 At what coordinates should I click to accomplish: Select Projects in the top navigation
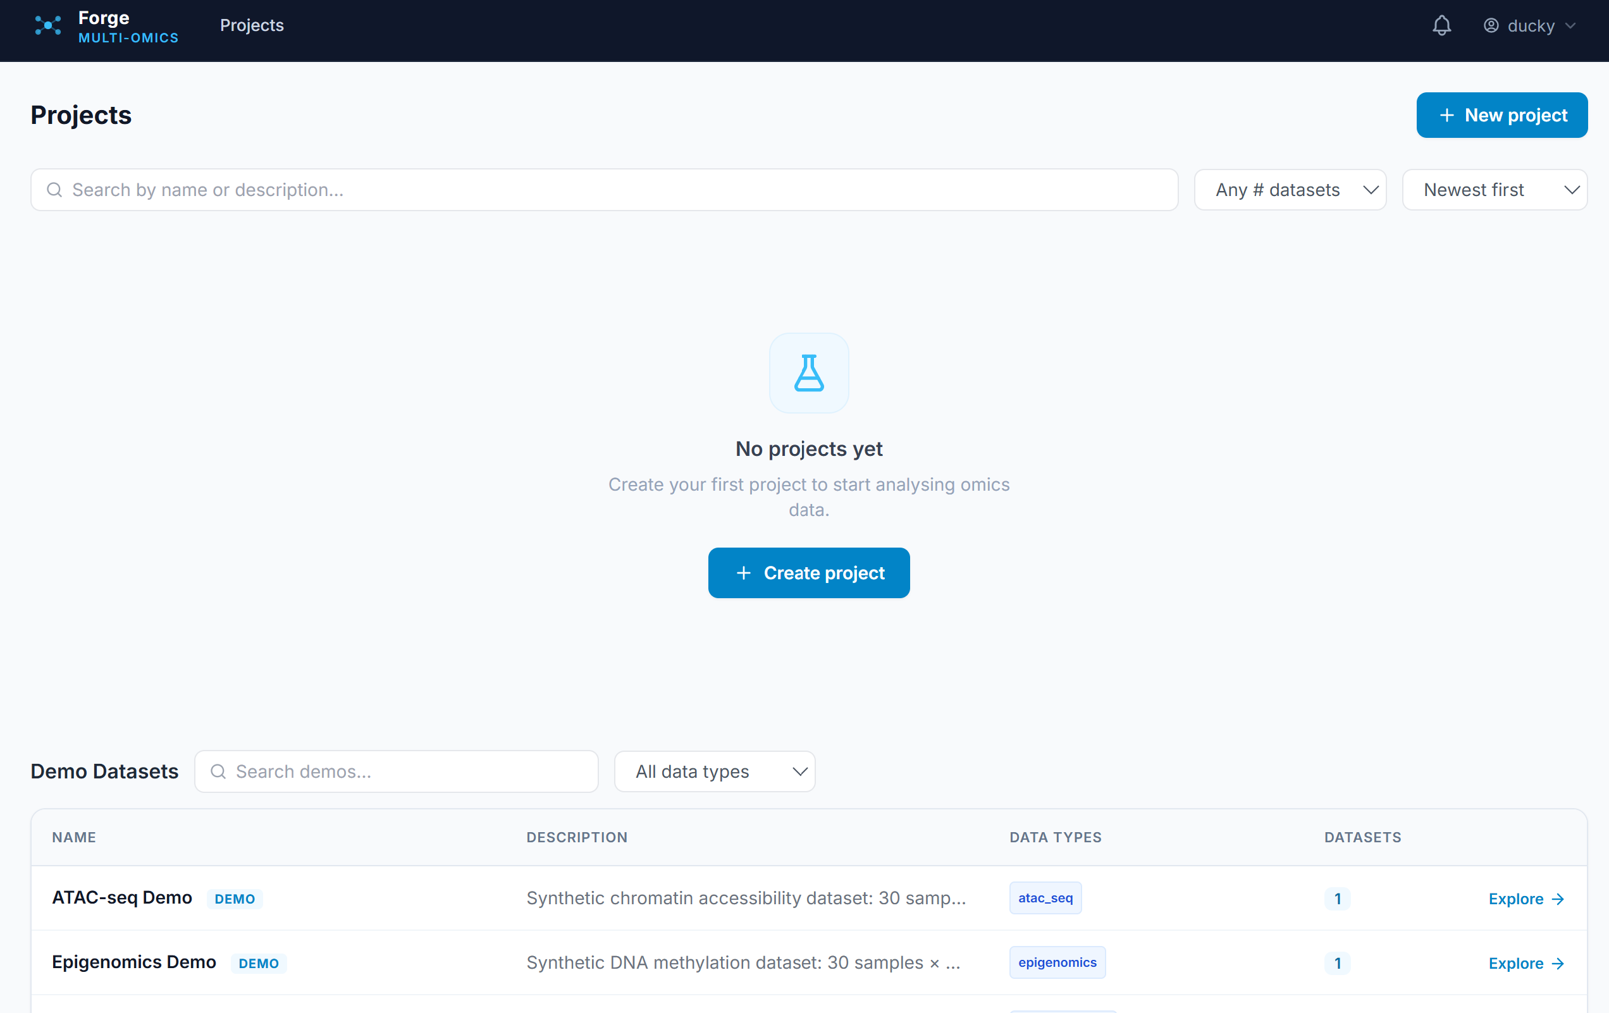252,25
